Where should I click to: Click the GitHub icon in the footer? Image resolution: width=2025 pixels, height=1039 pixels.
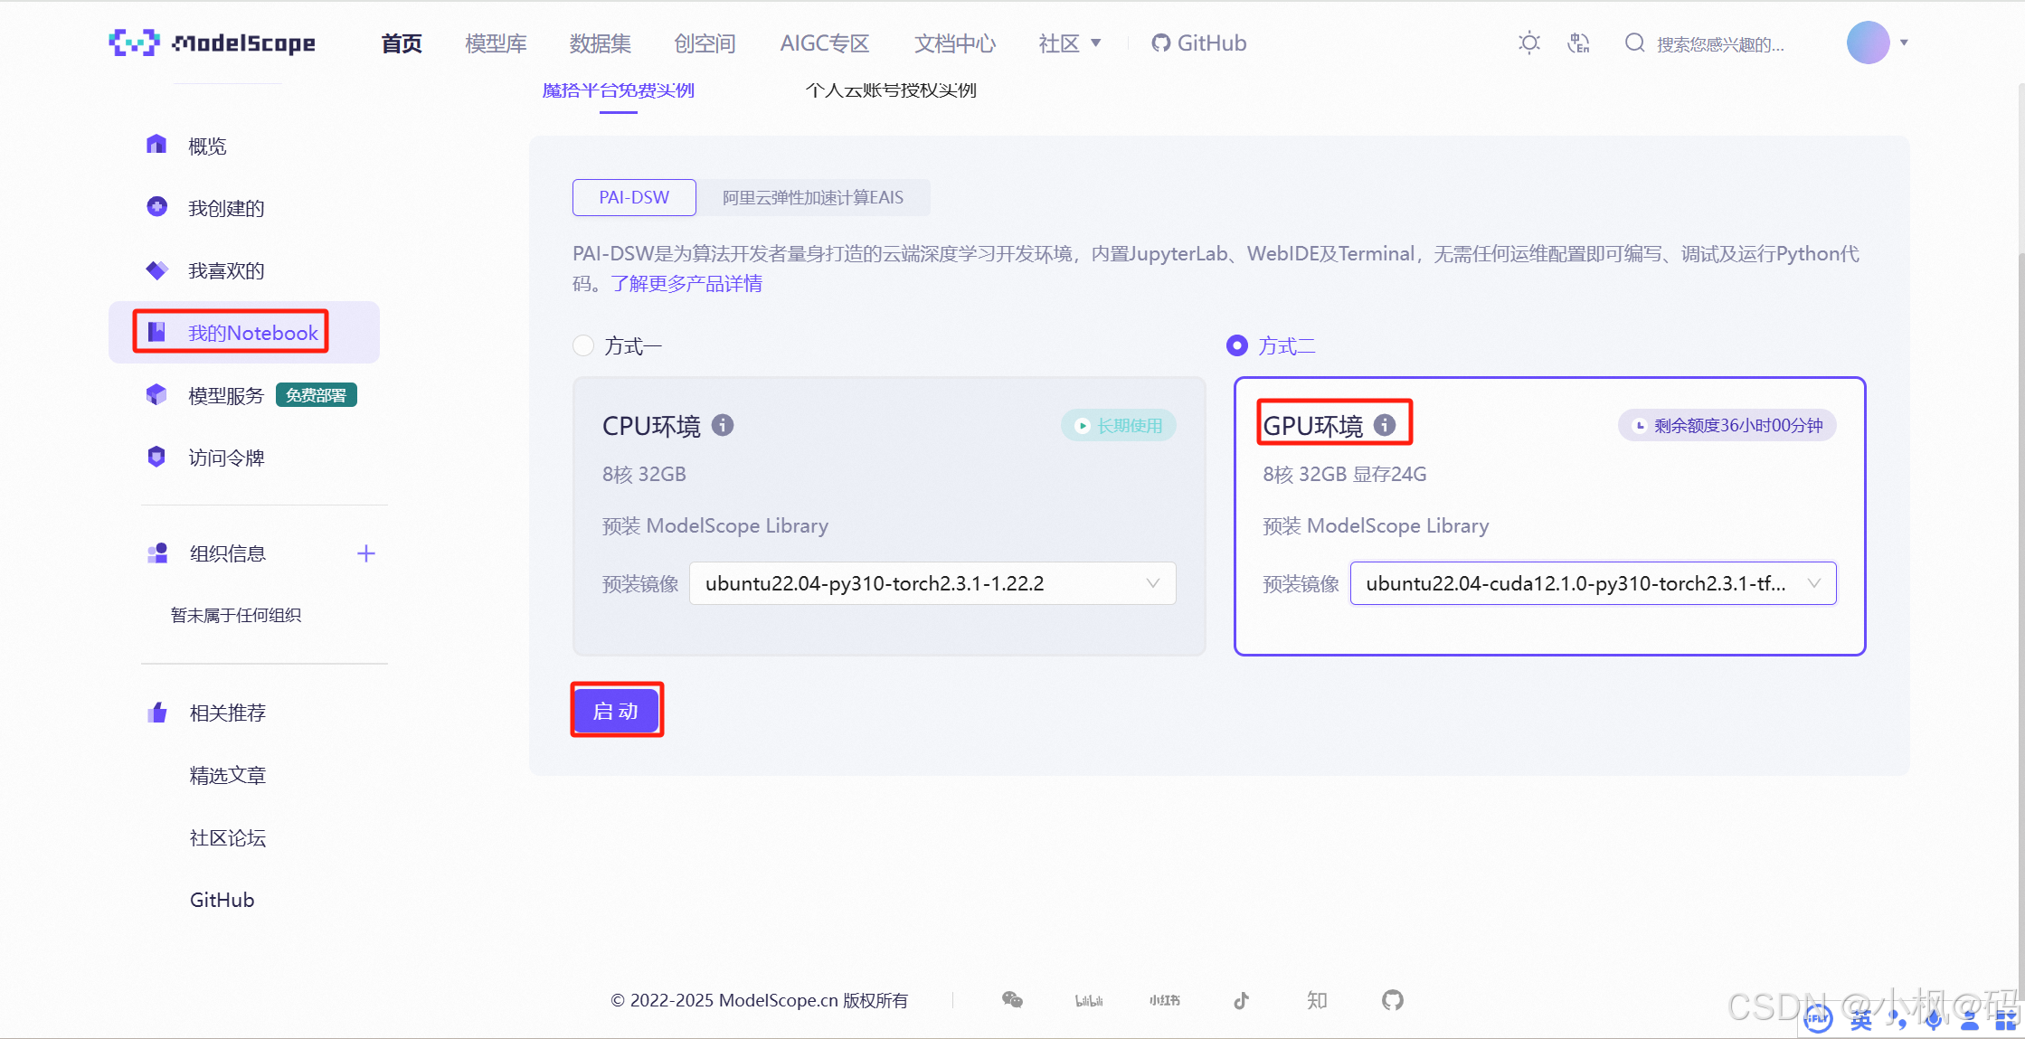click(1392, 999)
